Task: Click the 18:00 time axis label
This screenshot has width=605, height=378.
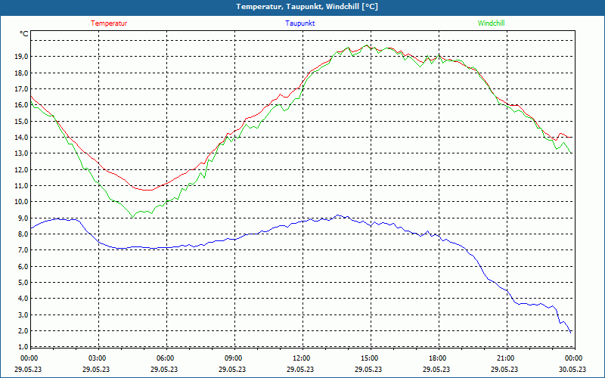Action: (x=438, y=358)
